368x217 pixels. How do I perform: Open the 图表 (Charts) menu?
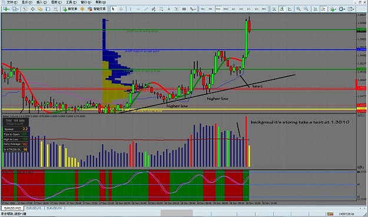tap(57, 2)
